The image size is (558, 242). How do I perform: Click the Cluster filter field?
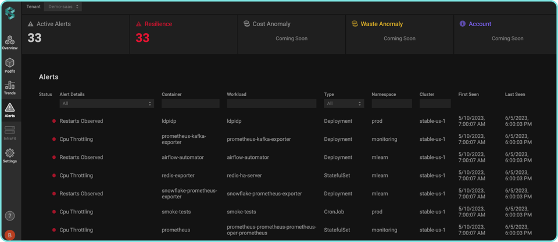[435, 104]
